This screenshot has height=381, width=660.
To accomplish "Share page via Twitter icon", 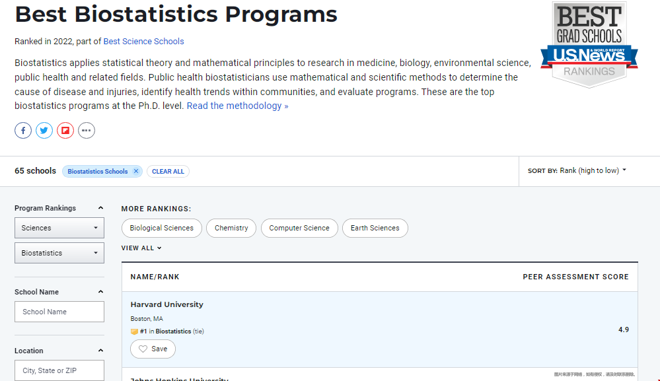I will point(44,131).
